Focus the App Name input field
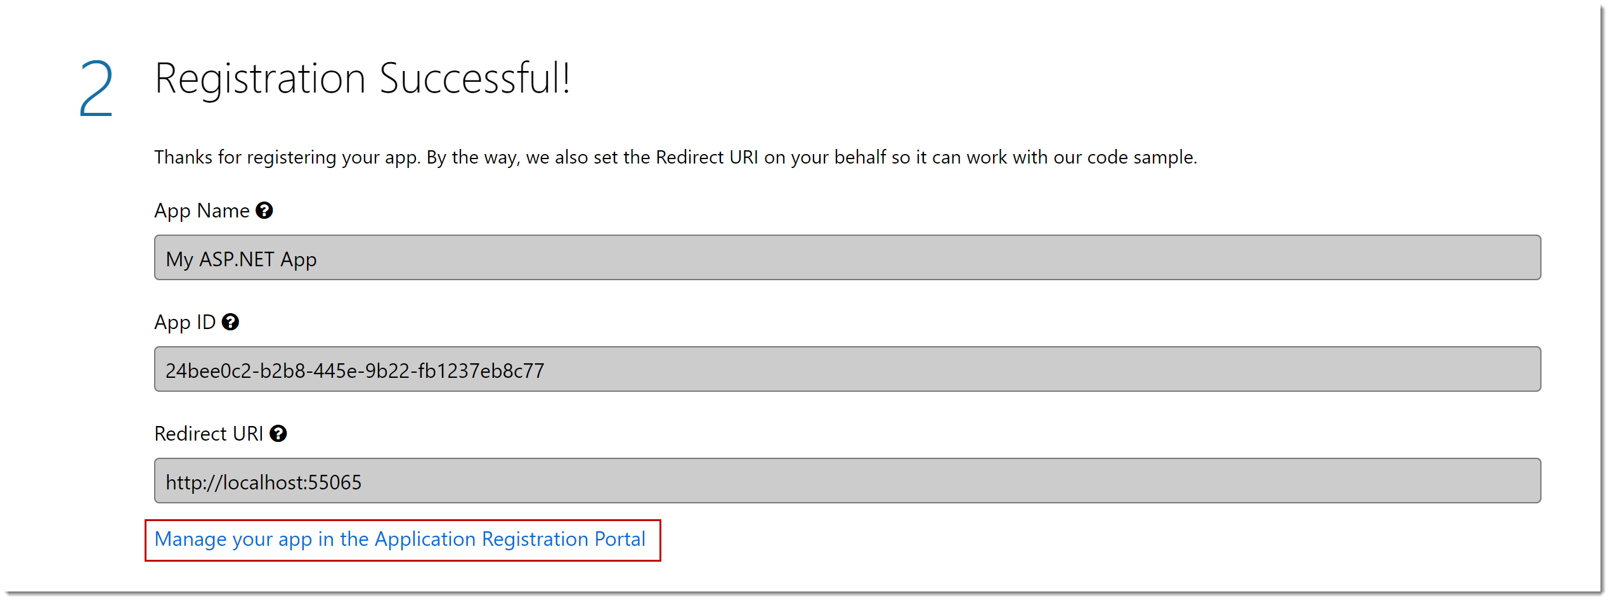Viewport: 1610px width, 601px height. 847,257
